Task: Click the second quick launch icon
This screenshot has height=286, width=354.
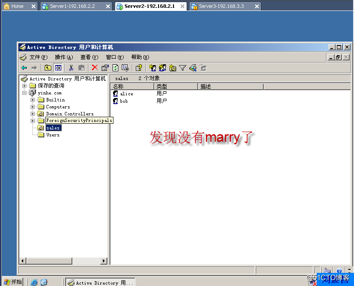Action: (x=44, y=282)
